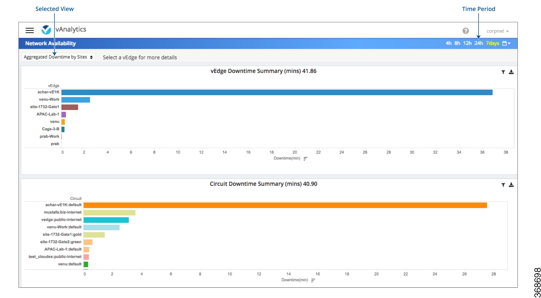This screenshot has width=541, height=298.
Task: Click the APAC-Lab-1:default circuit bar
Action: 87,249
